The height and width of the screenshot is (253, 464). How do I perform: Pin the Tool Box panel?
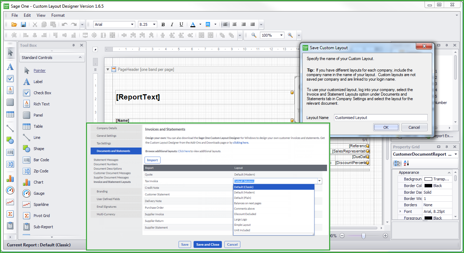click(73, 45)
